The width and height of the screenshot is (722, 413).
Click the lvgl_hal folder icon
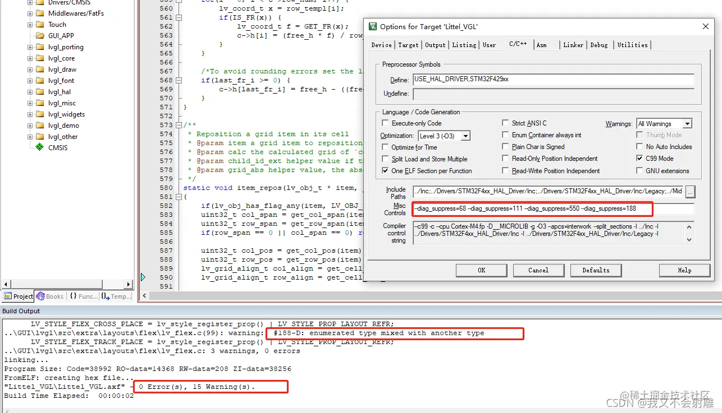[40, 92]
